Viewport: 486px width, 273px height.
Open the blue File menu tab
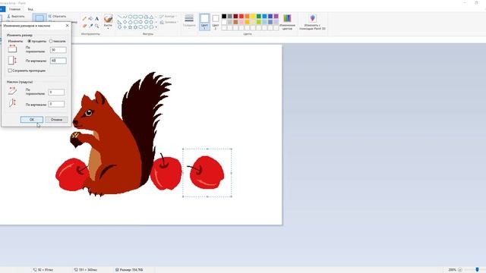(2, 9)
